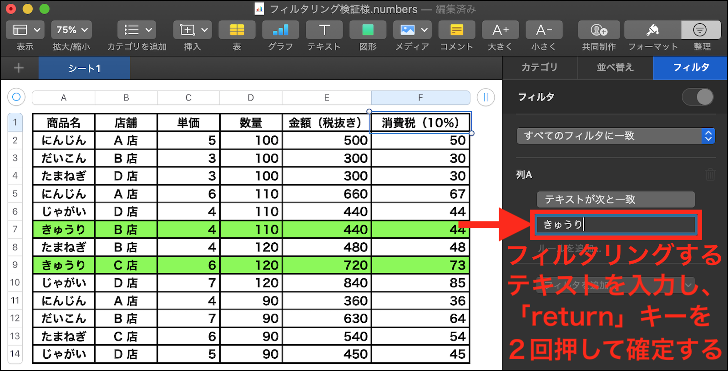Viewport: 728px width, 371px height.
Task: Open the Graph (グラフ) chart icon
Action: [x=280, y=30]
